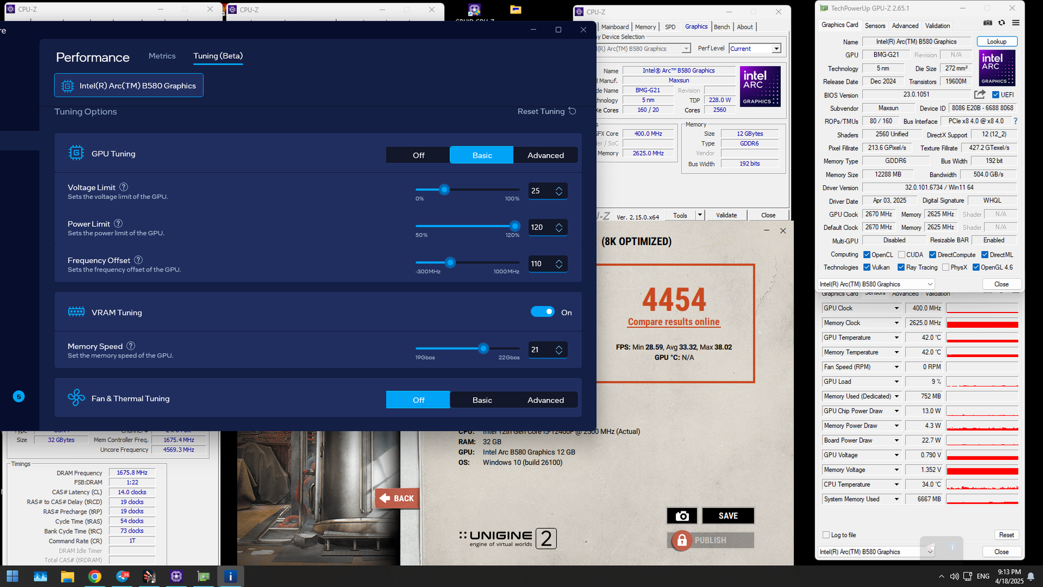Click the GPU-Z refresh icon
Image resolution: width=1043 pixels, height=587 pixels.
pyautogui.click(x=1002, y=23)
